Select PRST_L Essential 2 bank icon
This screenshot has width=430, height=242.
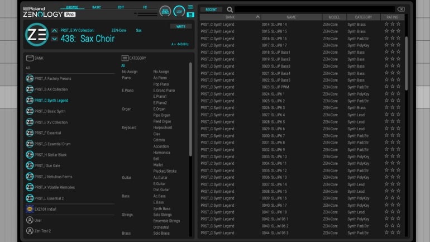pyautogui.click(x=30, y=198)
